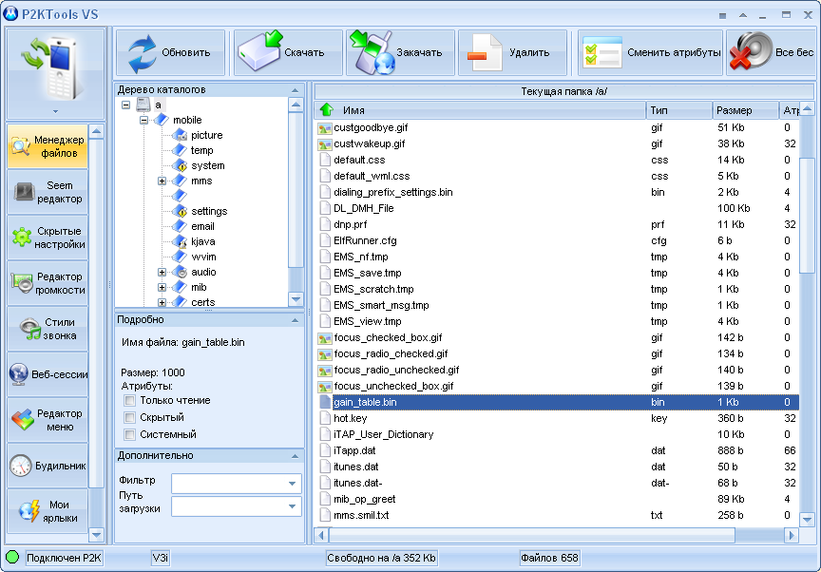This screenshot has width=821, height=572.
Task: Click the Скачать download drive icon
Action: (260, 51)
